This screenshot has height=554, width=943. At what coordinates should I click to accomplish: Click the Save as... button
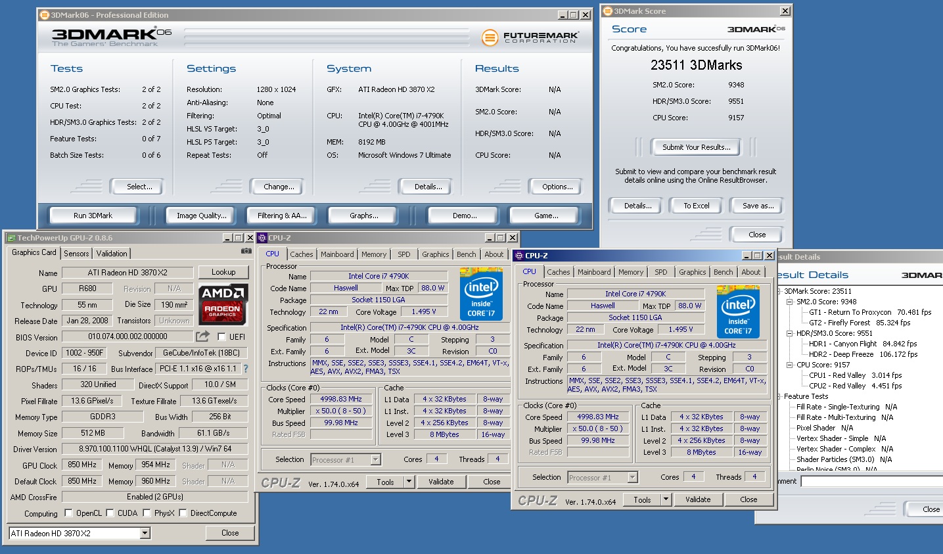[x=758, y=206]
